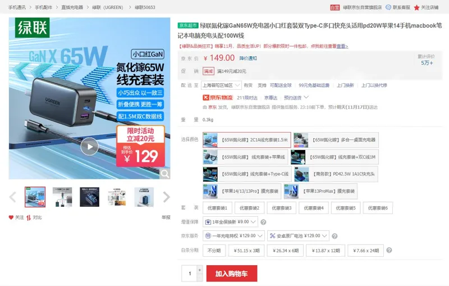Select ¥51.15 x 3期 installment
This screenshot has width=449, height=286.
[x=246, y=251]
